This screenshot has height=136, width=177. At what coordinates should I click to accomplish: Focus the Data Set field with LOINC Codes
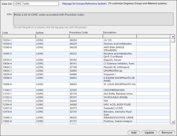(36, 4)
